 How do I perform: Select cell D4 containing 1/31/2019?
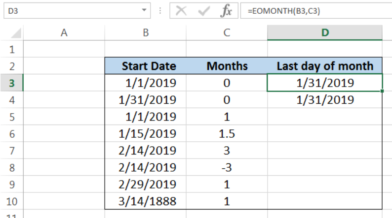click(325, 100)
